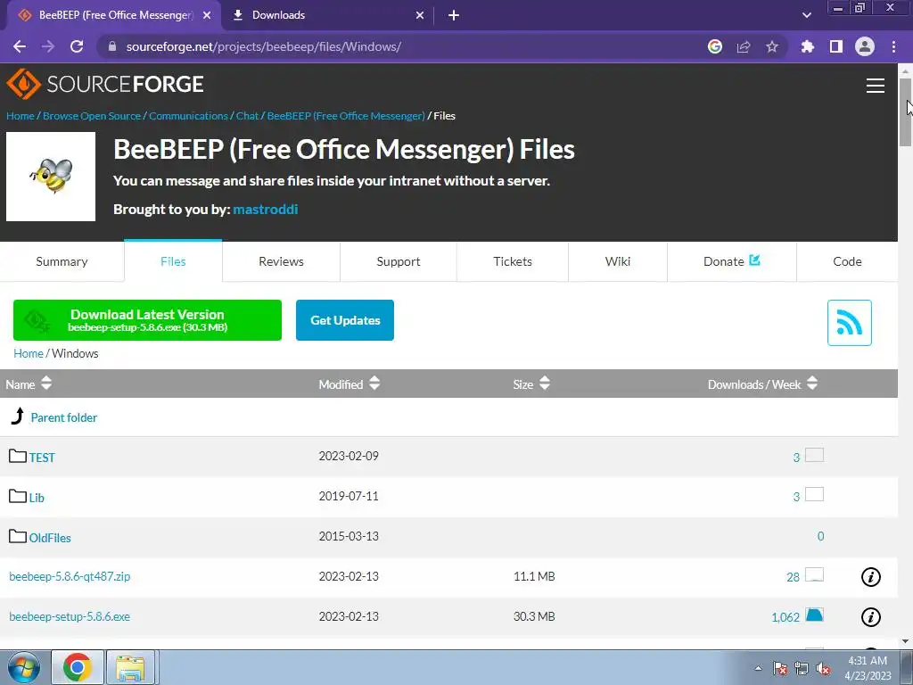Click the Browse Open Source breadcrumb
Screen dimensions: 913x685
(92, 116)
